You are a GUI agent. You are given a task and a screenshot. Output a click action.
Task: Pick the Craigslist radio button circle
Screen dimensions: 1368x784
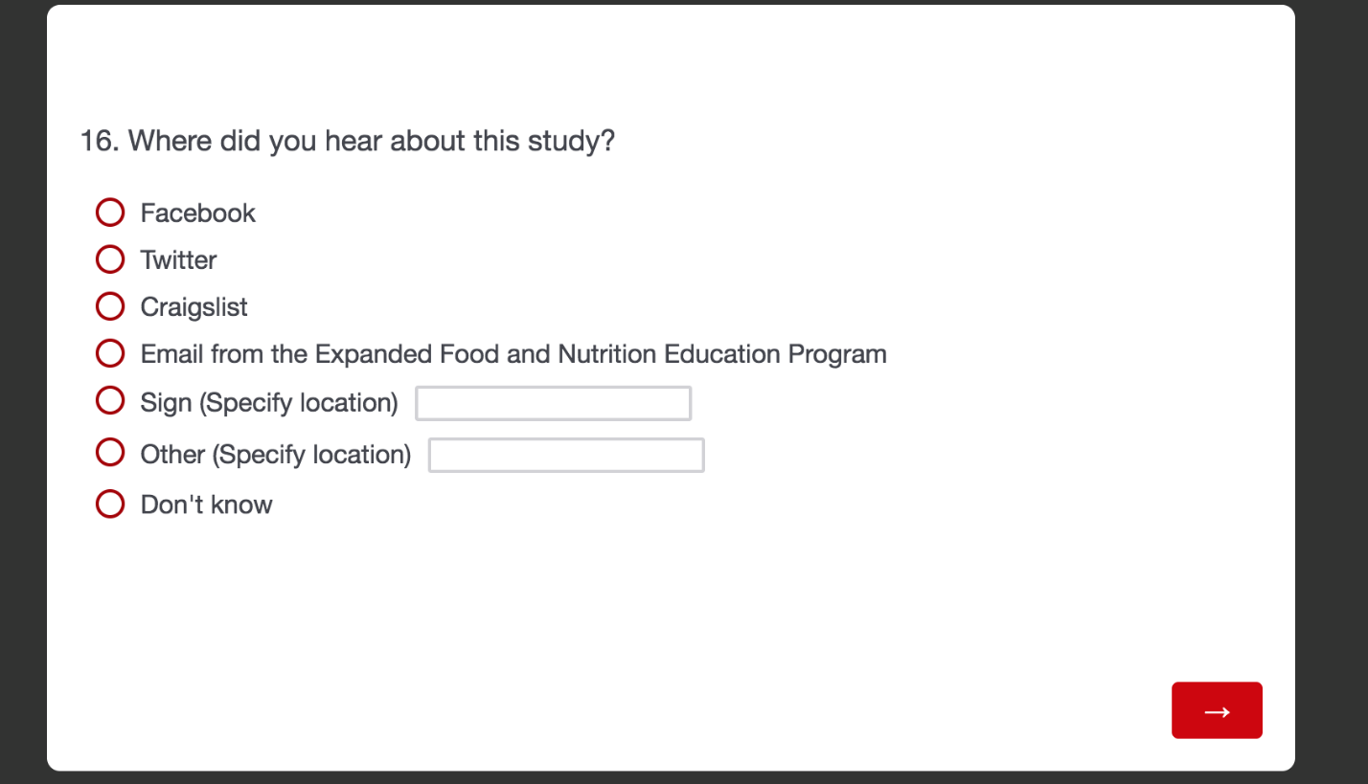110,306
